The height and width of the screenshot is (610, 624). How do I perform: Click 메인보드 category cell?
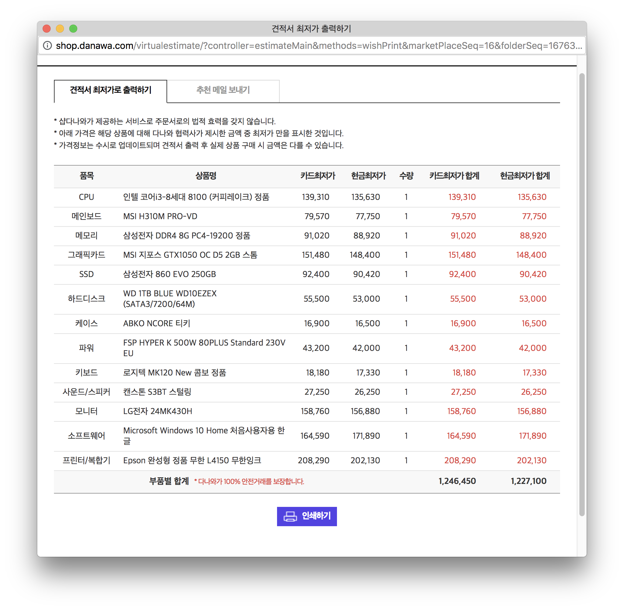pyautogui.click(x=86, y=216)
